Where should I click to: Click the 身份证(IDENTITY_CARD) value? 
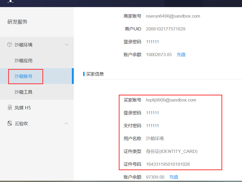tap(172, 151)
